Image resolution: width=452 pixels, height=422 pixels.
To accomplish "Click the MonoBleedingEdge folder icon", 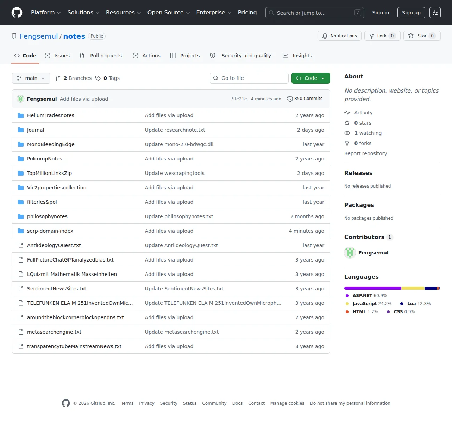I will pos(21,144).
